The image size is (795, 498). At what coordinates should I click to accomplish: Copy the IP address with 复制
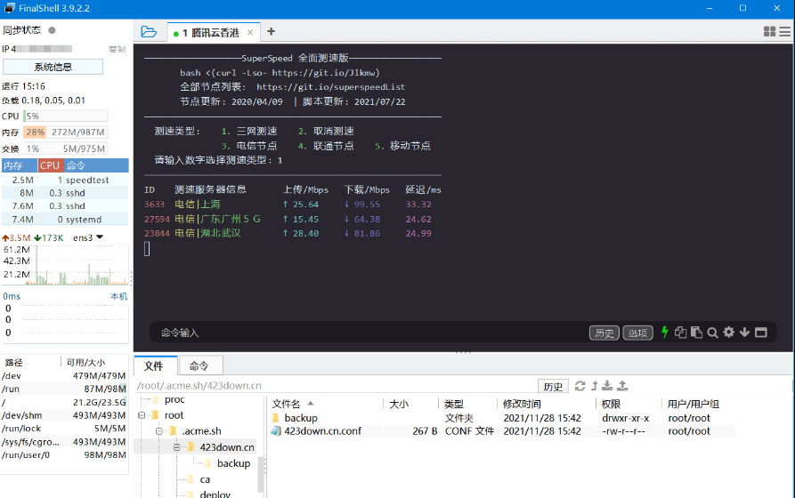pyautogui.click(x=117, y=49)
